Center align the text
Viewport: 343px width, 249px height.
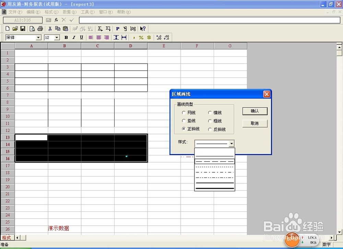point(99,37)
